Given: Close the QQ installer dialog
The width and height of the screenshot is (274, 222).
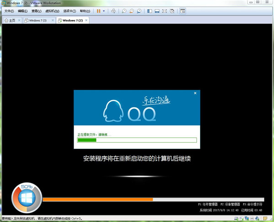Looking at the screenshot, I should pyautogui.click(x=195, y=93).
